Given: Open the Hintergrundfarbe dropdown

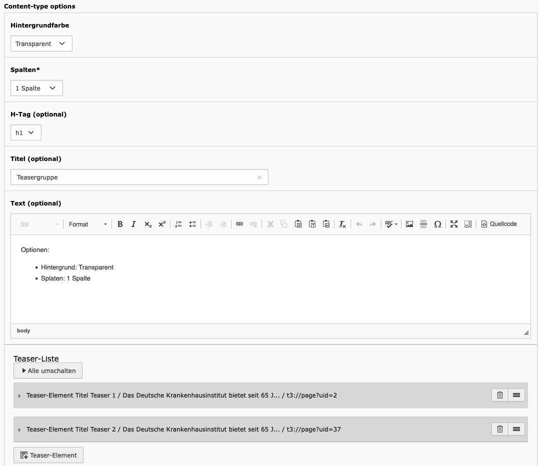Looking at the screenshot, I should (41, 44).
